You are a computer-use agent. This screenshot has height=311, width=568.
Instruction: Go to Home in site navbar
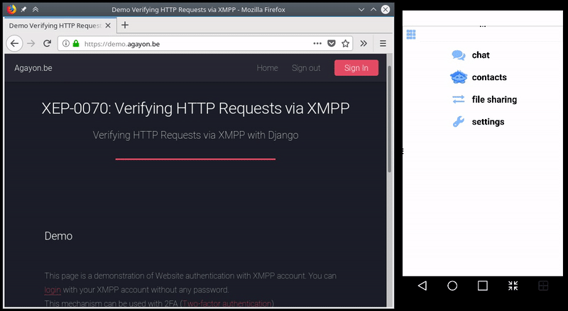268,68
